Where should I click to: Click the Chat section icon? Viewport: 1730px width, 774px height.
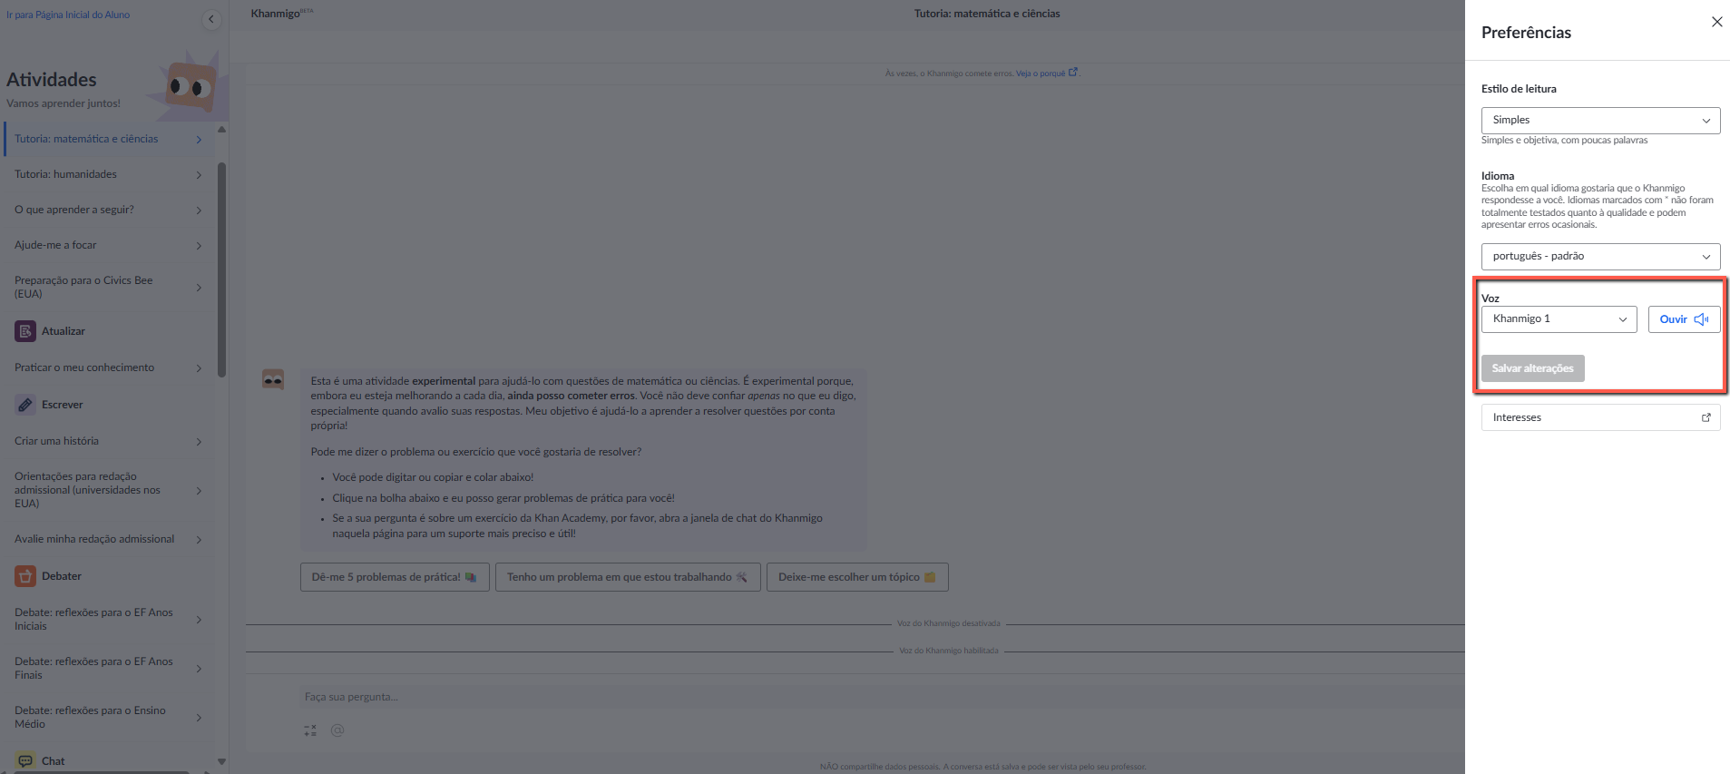tap(25, 761)
